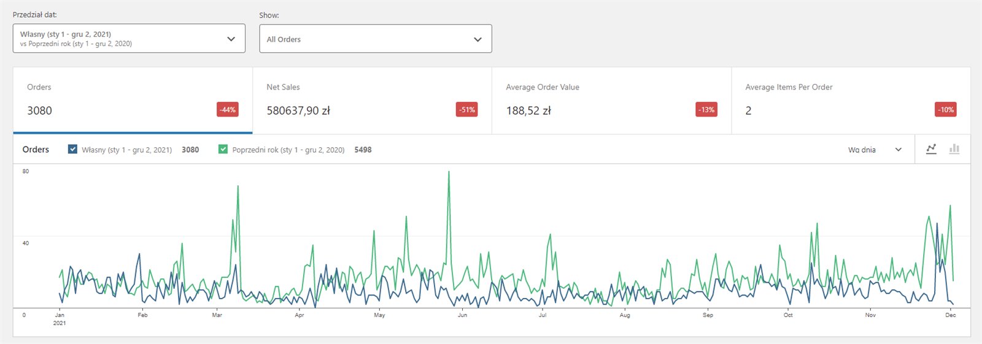Open the Przedział dat date range dropdown
This screenshot has width=982, height=344.
[129, 39]
